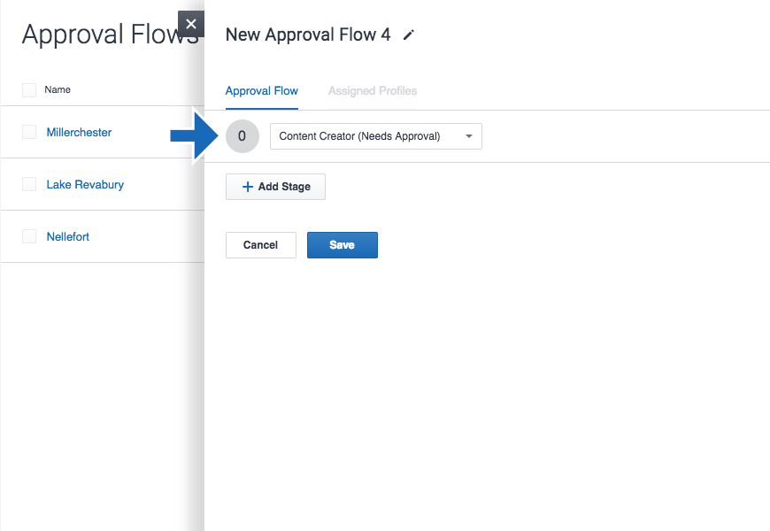Close the approval flow panel with X
The height and width of the screenshot is (531, 770).
pos(191,24)
